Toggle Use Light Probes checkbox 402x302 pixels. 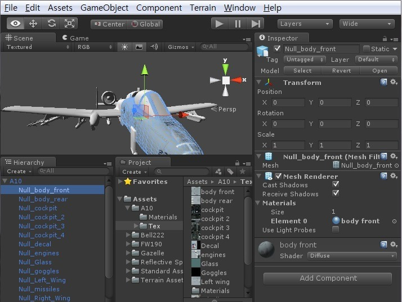pyautogui.click(x=336, y=229)
